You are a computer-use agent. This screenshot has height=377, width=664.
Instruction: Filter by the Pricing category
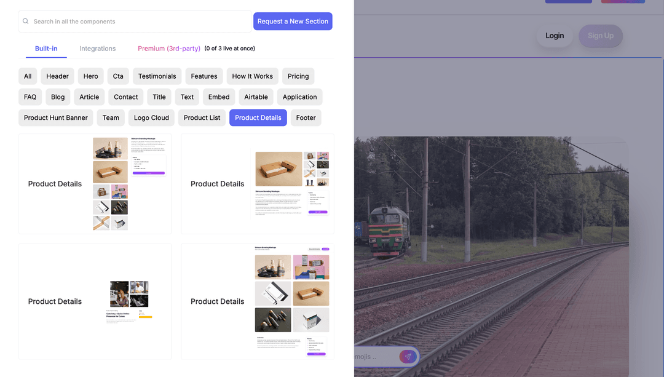point(298,76)
